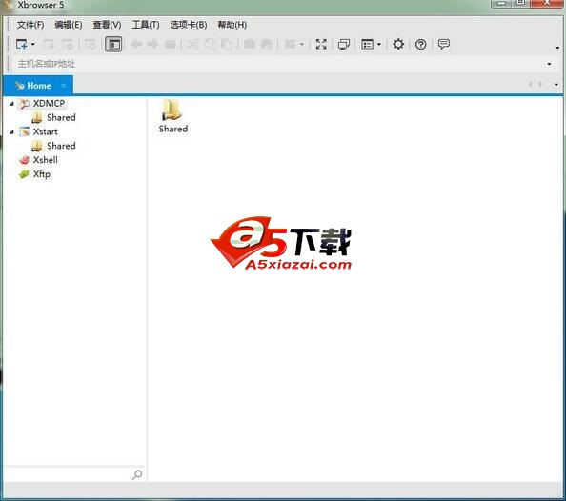566x501 pixels.
Task: Click the Forward arrow toolbar icon
Action: [x=153, y=44]
